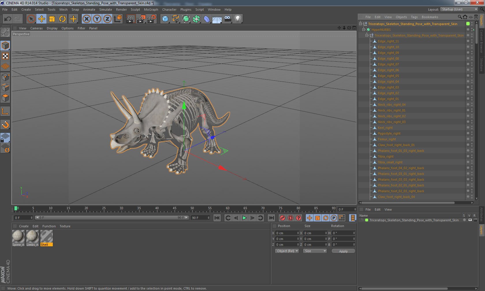Select the Shell material thumbnail
This screenshot has width=485, height=291.
tap(46, 238)
